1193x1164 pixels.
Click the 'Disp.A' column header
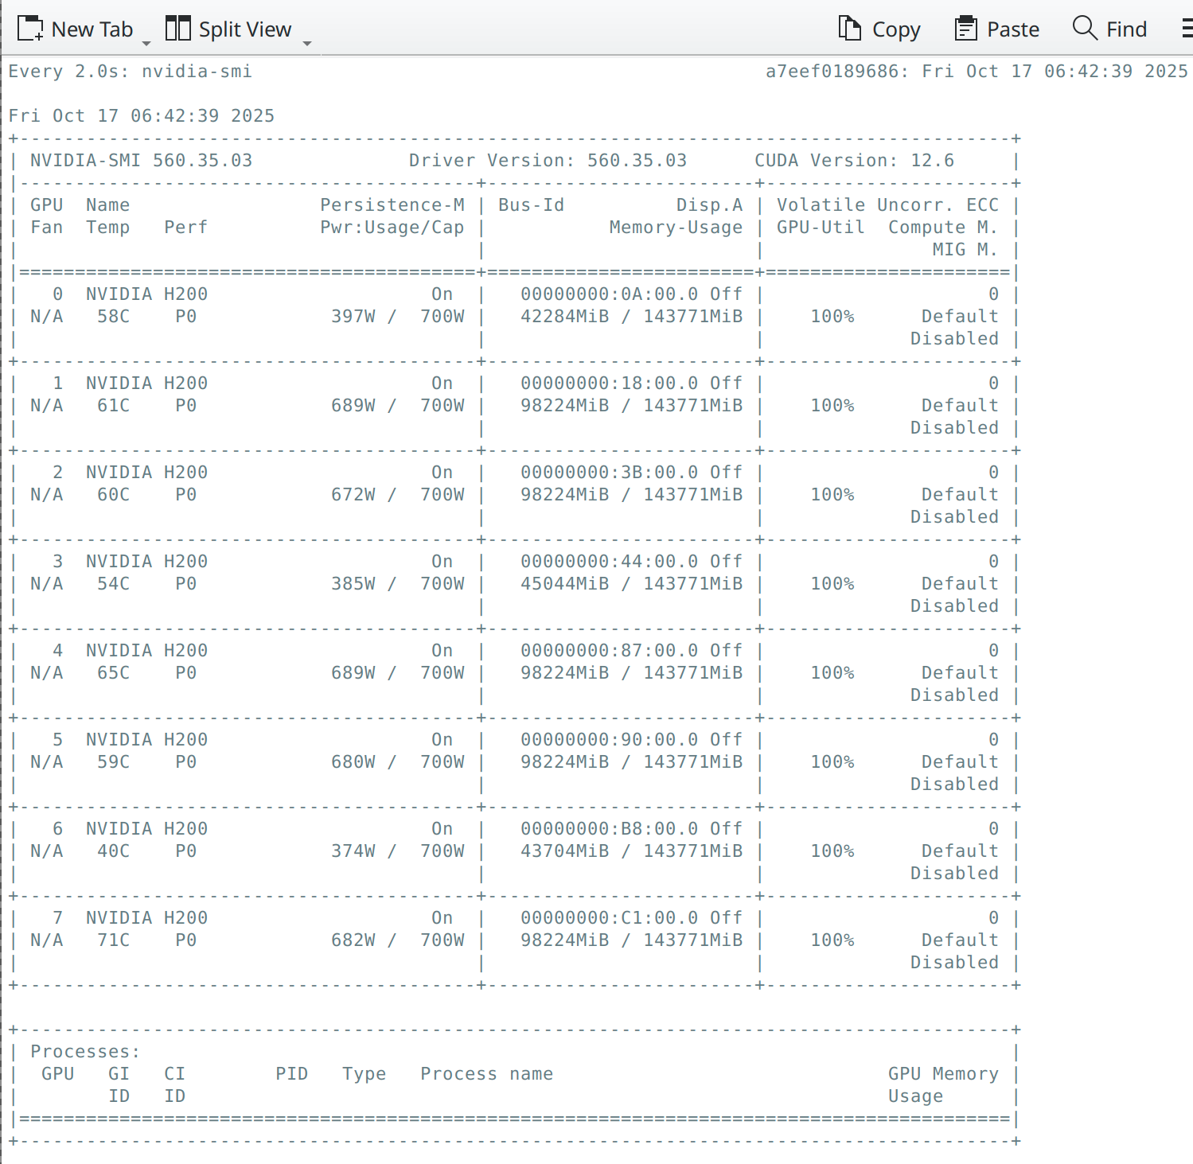(x=710, y=205)
